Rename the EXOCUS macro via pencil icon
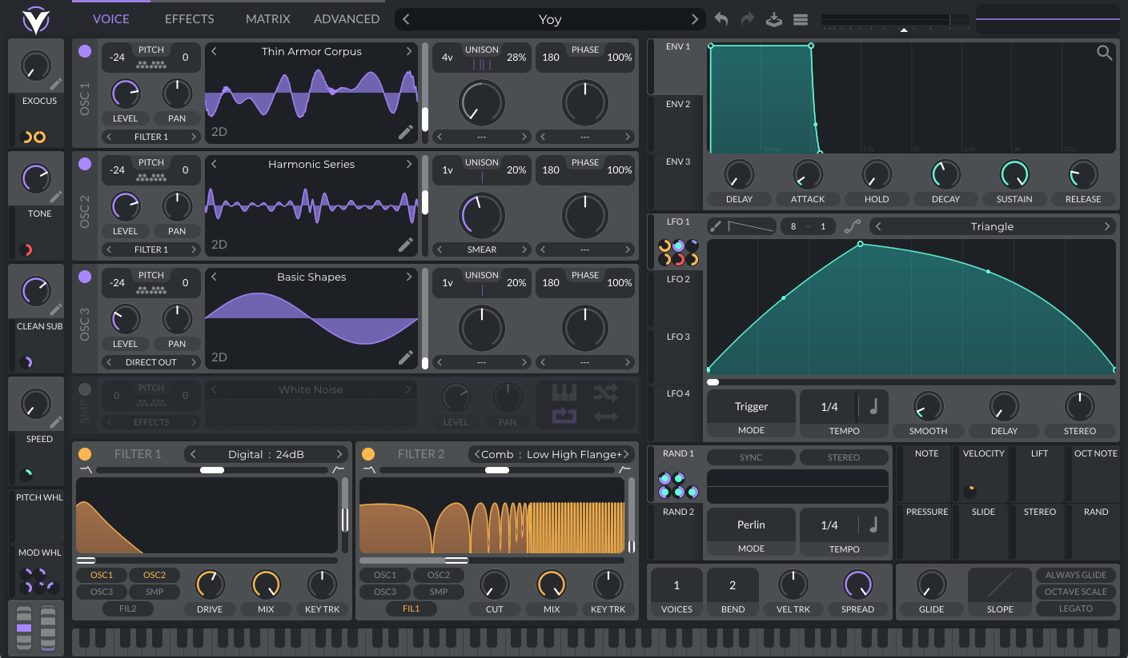 click(x=55, y=83)
